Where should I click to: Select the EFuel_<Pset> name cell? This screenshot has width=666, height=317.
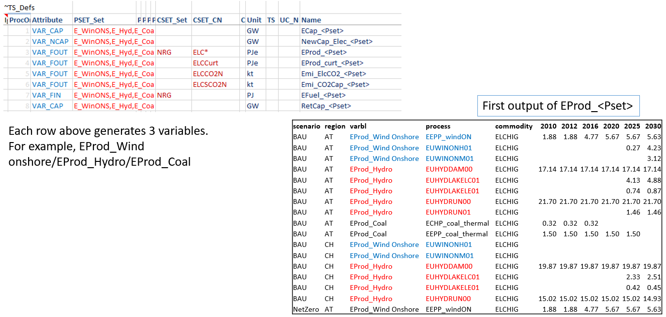pos(323,95)
